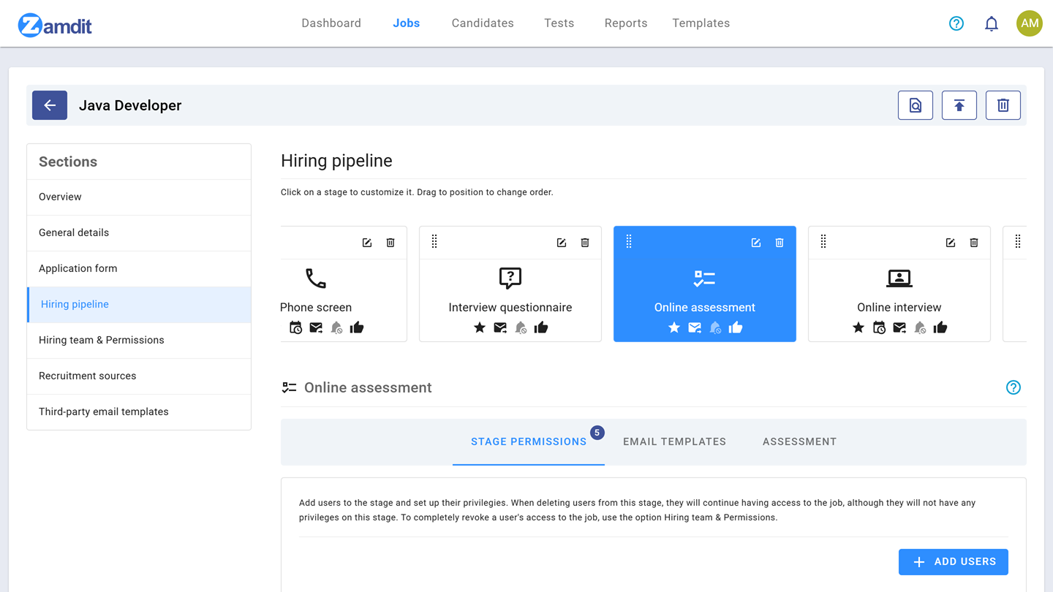1053x592 pixels.
Task: Select the Hiring pipeline section
Action: [139, 305]
